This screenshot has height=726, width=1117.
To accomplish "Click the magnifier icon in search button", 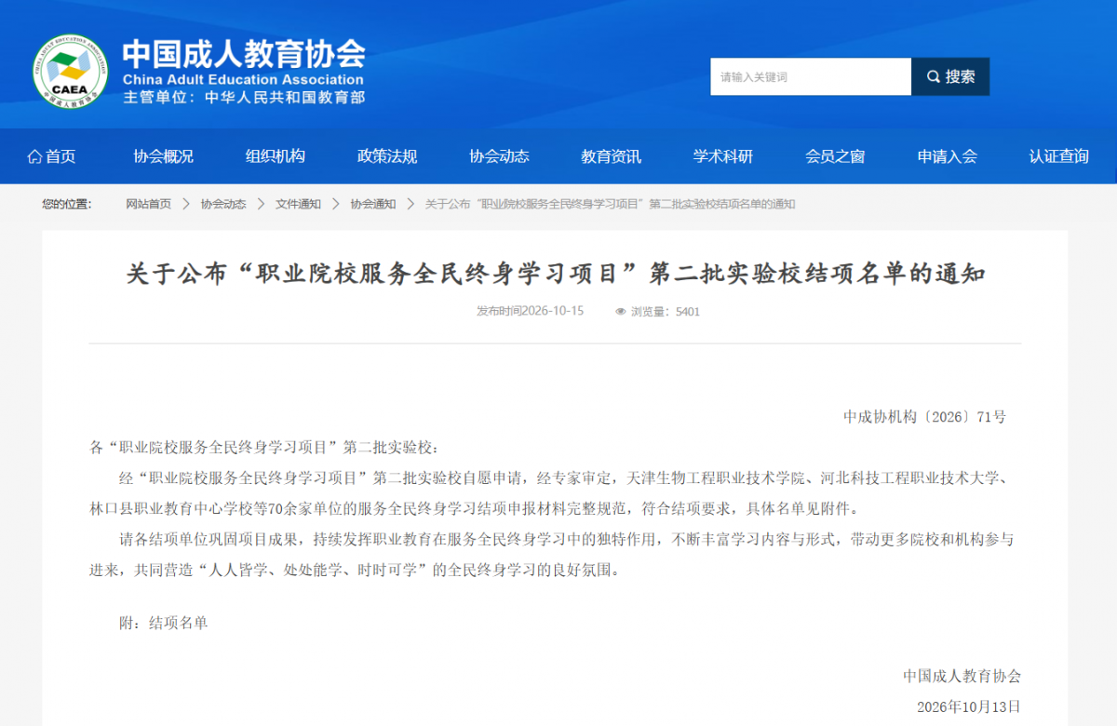I will [933, 76].
